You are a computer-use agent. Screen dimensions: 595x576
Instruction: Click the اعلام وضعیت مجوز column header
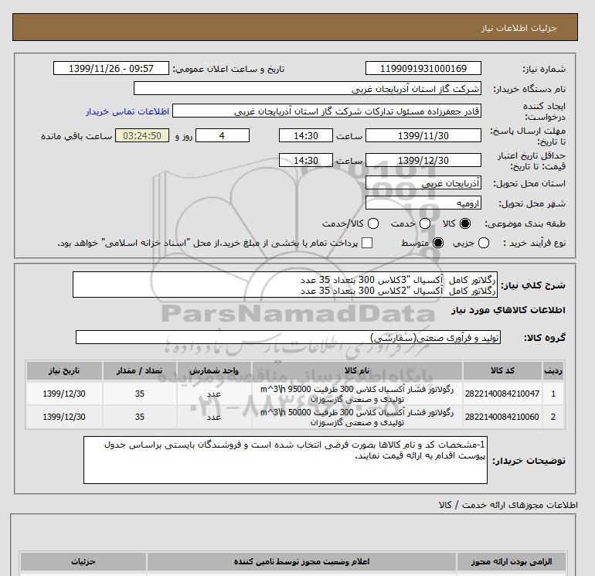301,561
